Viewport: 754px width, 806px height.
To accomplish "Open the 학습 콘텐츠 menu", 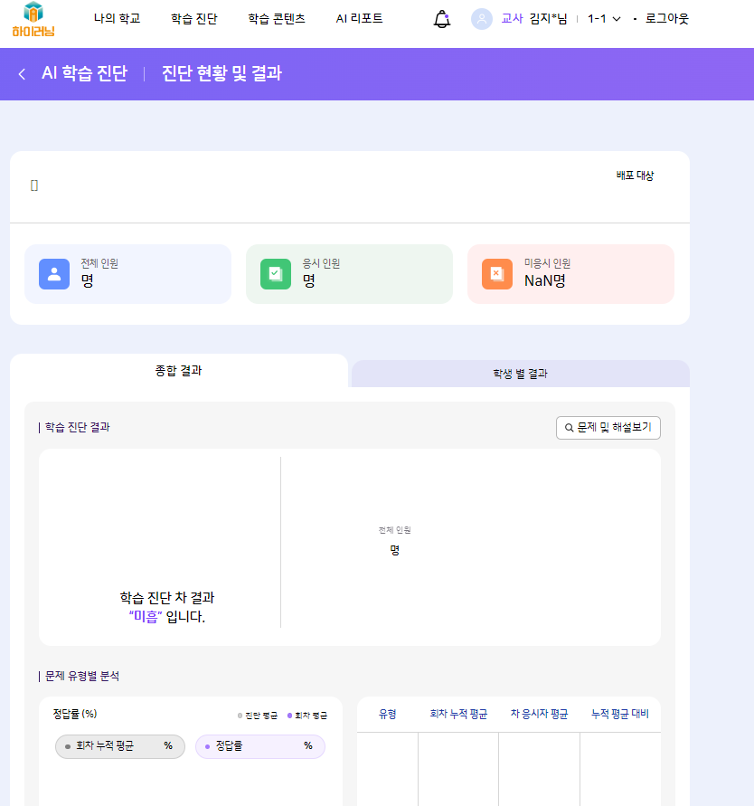I will (x=276, y=19).
